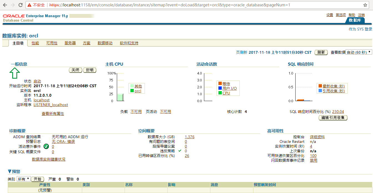This screenshot has width=373, height=193.
Task: Click the 关闭 database button
Action: point(75,70)
